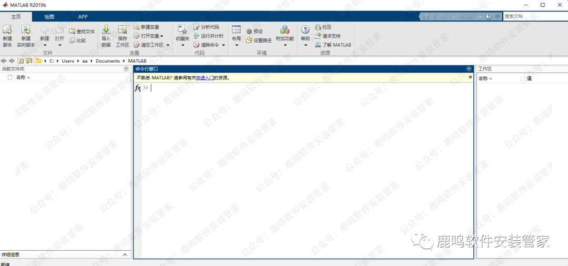Select the C: drive path segment
568x266 pixels.
coord(52,61)
